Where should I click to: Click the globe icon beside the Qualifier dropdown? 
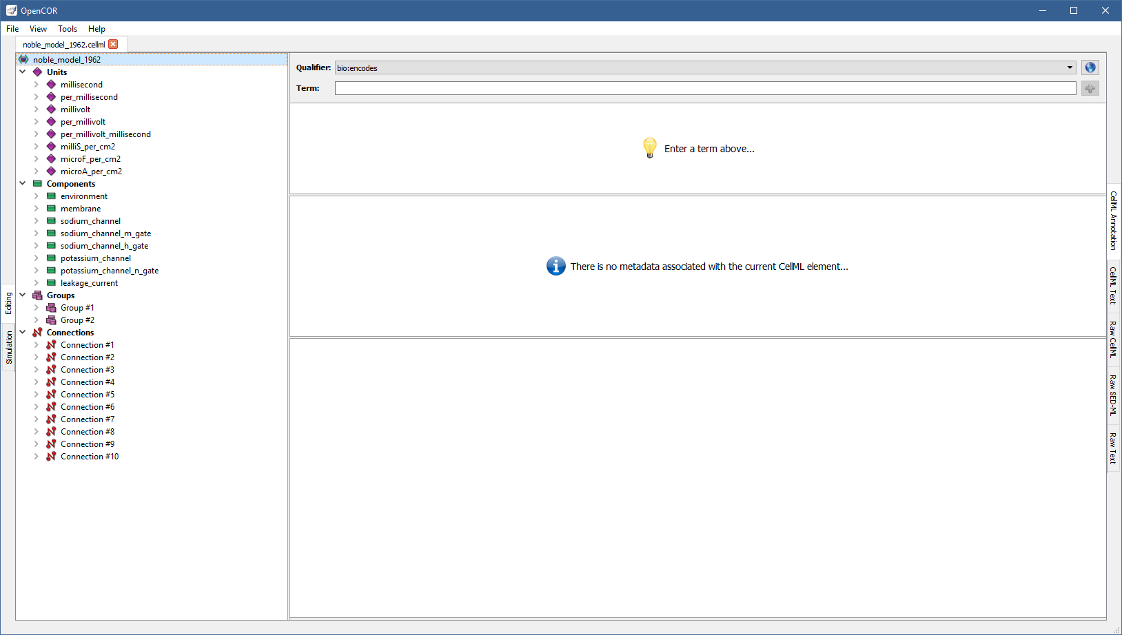click(x=1090, y=67)
